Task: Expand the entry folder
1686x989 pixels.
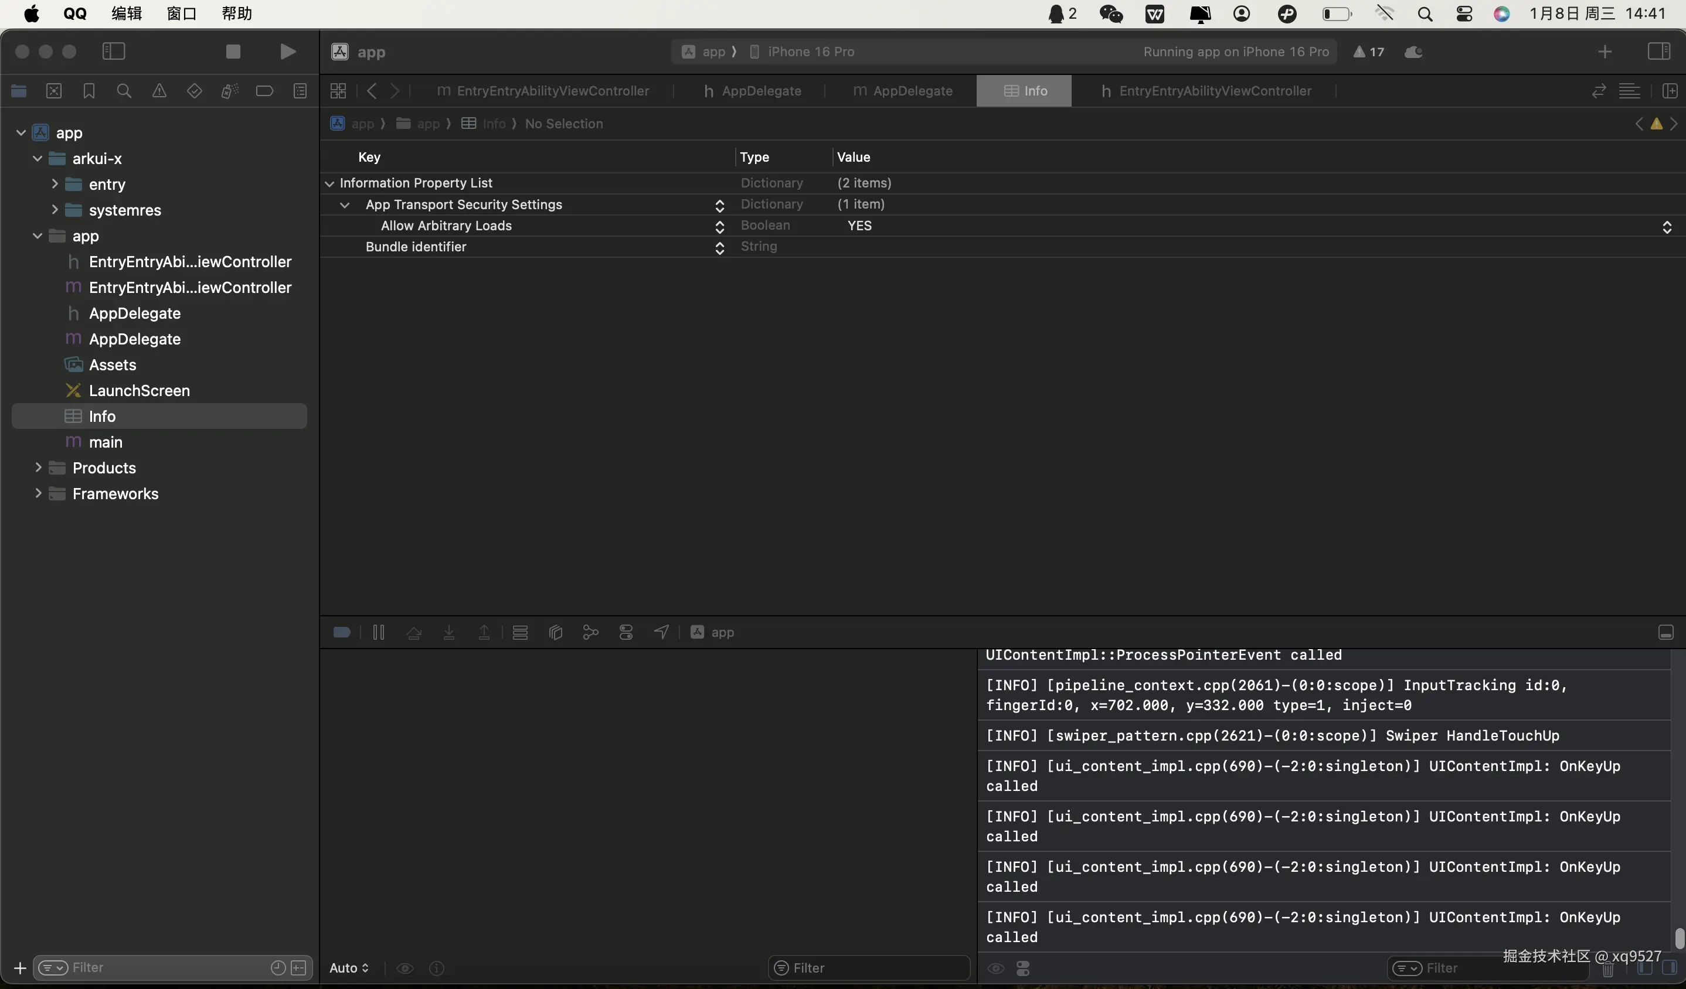Action: tap(55, 184)
